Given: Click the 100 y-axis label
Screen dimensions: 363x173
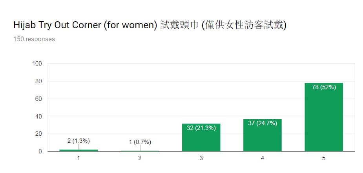Looking at the screenshot, I should click(37, 64).
